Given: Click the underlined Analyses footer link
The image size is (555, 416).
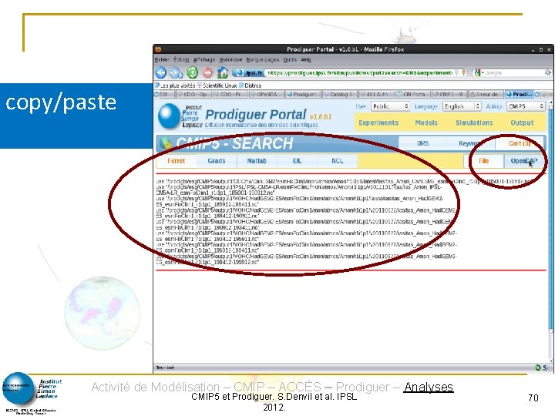Looking at the screenshot, I should (429, 387).
